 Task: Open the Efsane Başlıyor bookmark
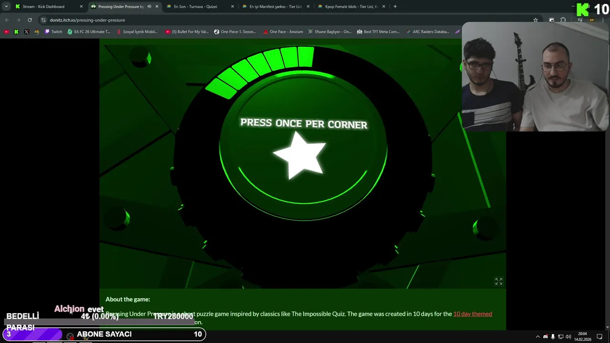coord(329,32)
